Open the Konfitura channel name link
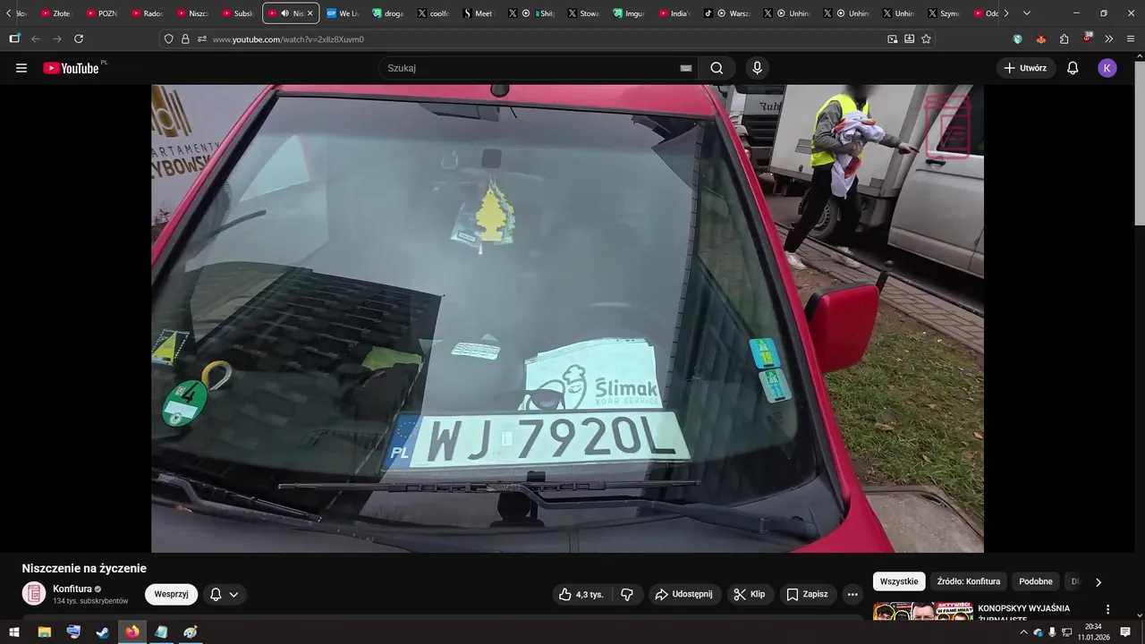This screenshot has height=644, width=1145. pos(72,589)
